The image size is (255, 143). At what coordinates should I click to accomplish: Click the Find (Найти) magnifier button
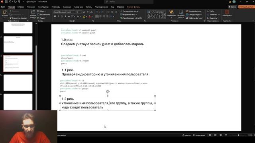(211, 11)
